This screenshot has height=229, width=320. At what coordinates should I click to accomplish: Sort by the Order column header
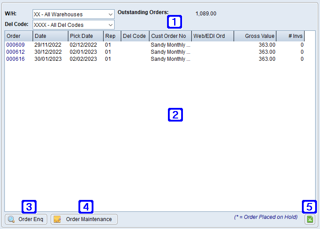coord(19,36)
